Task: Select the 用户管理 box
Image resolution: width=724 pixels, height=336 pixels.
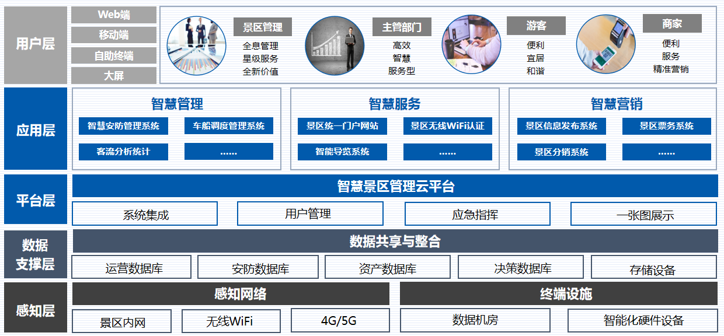Action: click(x=310, y=213)
